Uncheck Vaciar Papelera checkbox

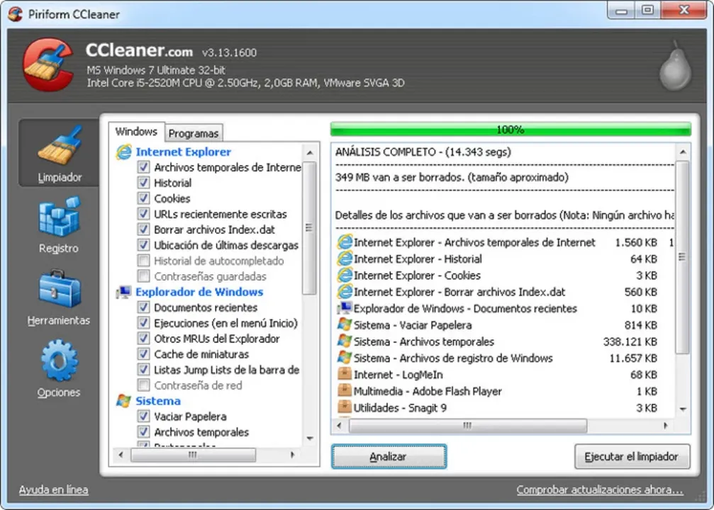tap(143, 416)
